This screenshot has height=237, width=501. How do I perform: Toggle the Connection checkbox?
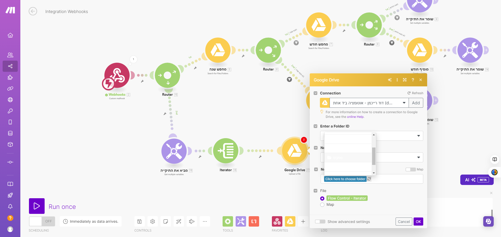click(x=315, y=93)
